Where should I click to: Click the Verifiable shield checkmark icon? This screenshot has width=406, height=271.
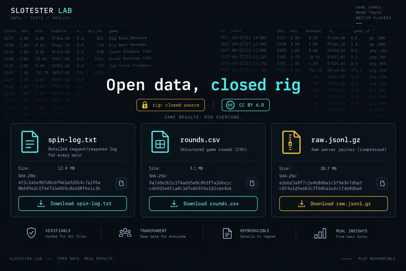pos(31,233)
